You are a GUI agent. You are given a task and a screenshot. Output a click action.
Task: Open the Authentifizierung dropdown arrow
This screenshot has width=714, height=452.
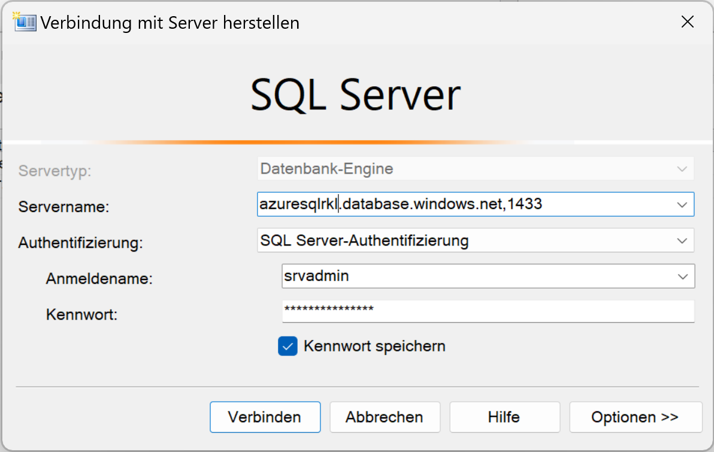point(682,240)
